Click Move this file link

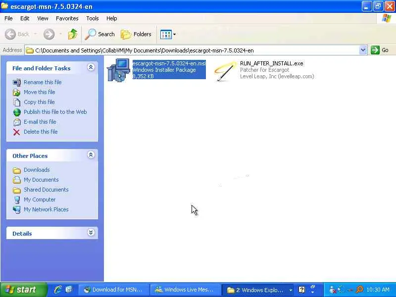click(40, 92)
